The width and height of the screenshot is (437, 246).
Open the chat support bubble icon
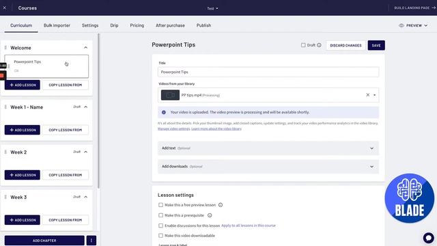[x=428, y=238]
